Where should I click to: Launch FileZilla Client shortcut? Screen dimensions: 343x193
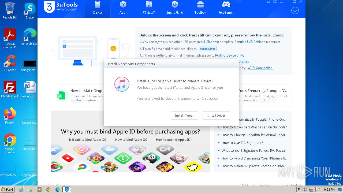point(10,90)
